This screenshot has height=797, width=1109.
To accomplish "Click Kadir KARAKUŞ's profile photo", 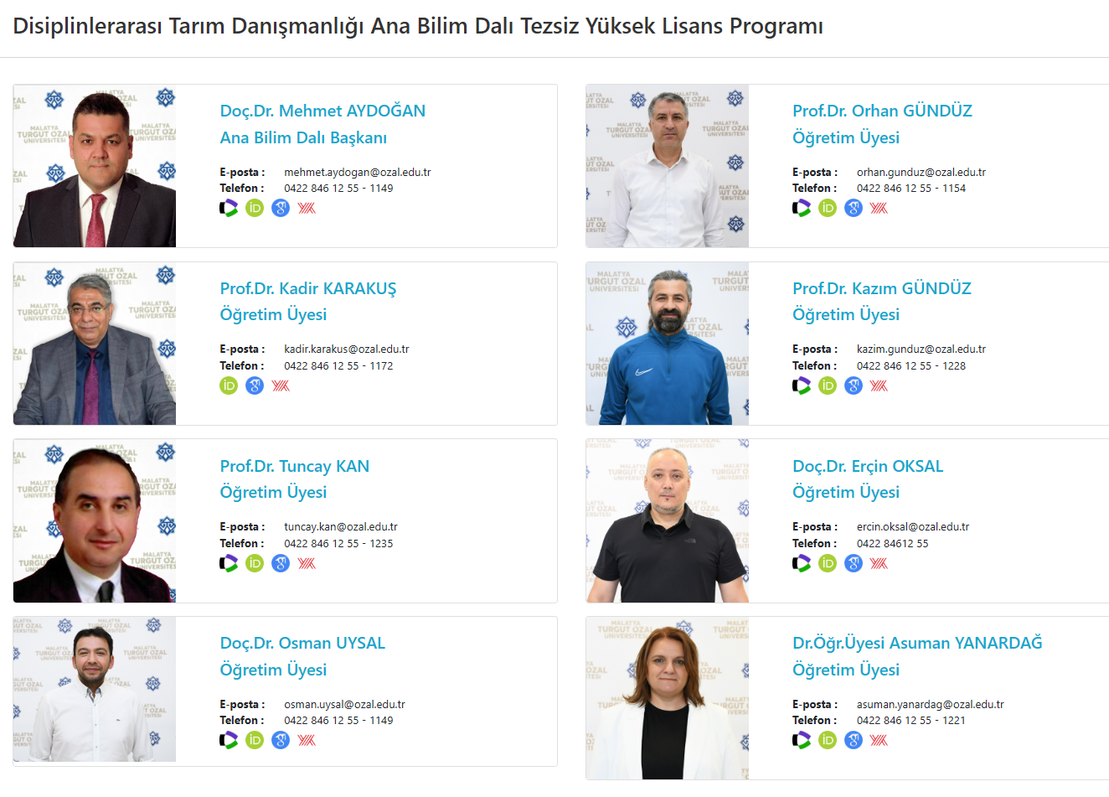I will tap(95, 344).
